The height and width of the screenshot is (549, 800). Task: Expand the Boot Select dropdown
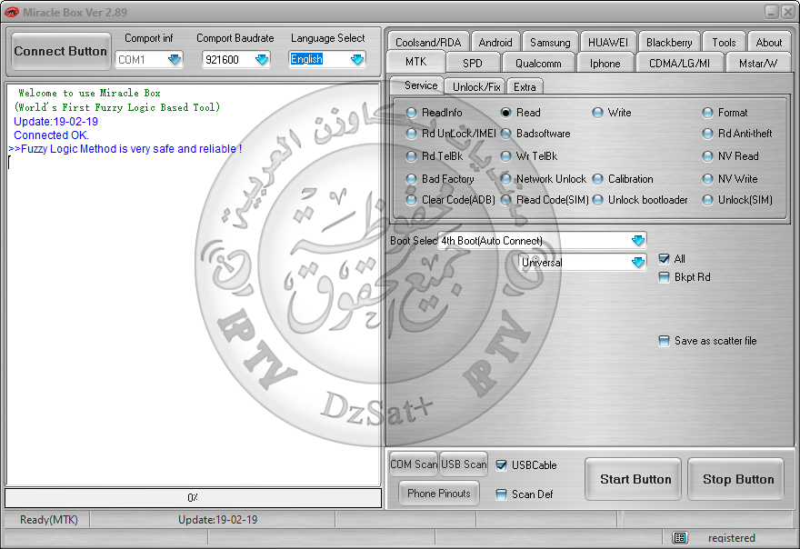638,240
